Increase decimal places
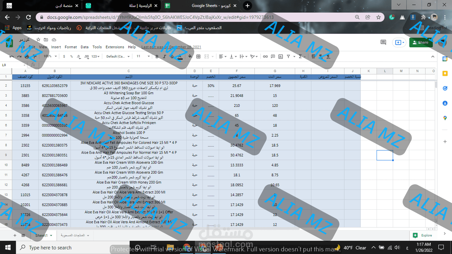 pos(87,57)
